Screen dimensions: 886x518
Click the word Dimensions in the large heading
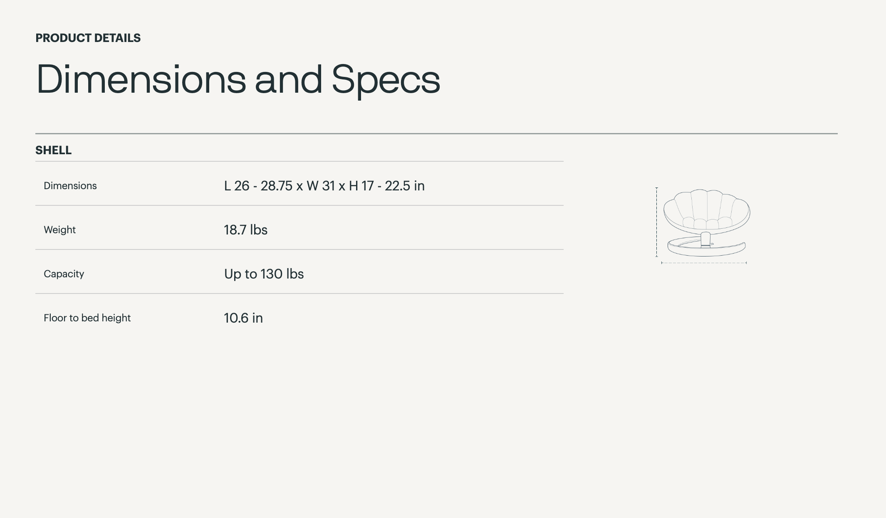click(141, 79)
